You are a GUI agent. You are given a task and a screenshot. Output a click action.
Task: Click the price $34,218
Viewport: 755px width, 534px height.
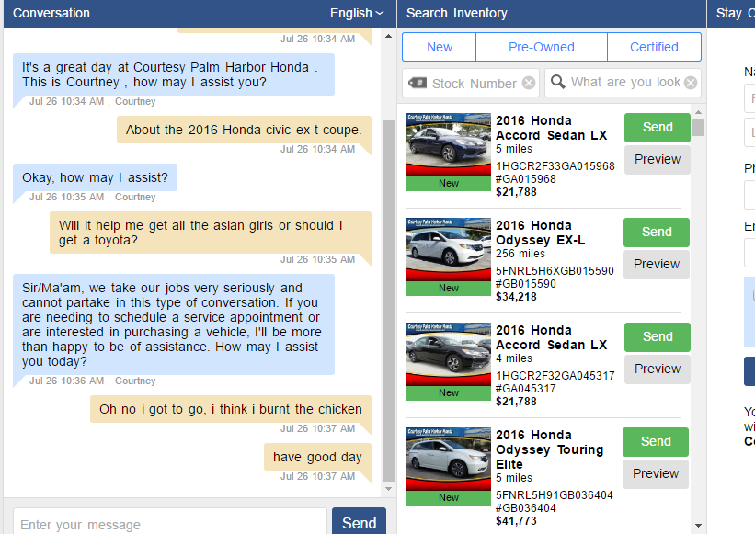pyautogui.click(x=516, y=297)
